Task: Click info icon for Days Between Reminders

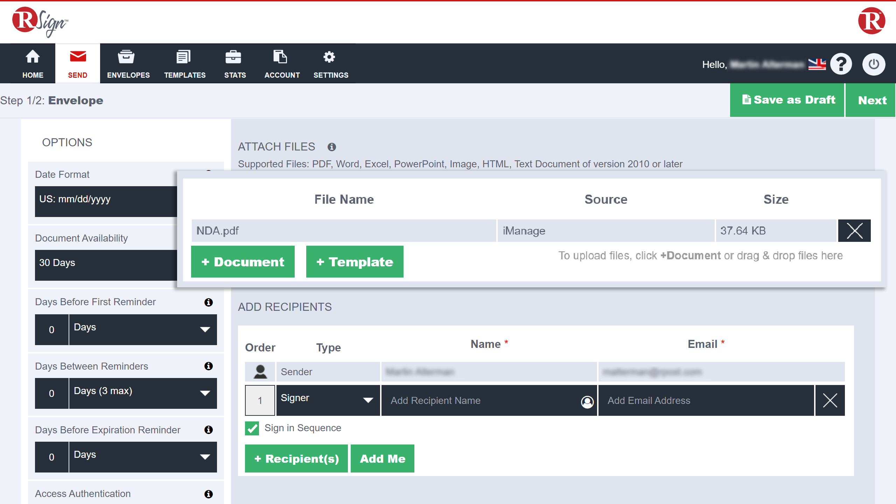Action: click(x=209, y=366)
